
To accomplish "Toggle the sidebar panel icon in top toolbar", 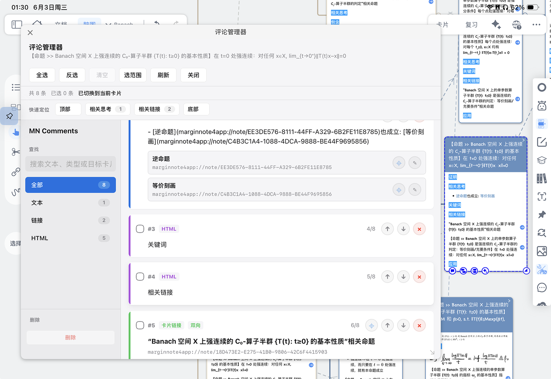I will tap(17, 24).
